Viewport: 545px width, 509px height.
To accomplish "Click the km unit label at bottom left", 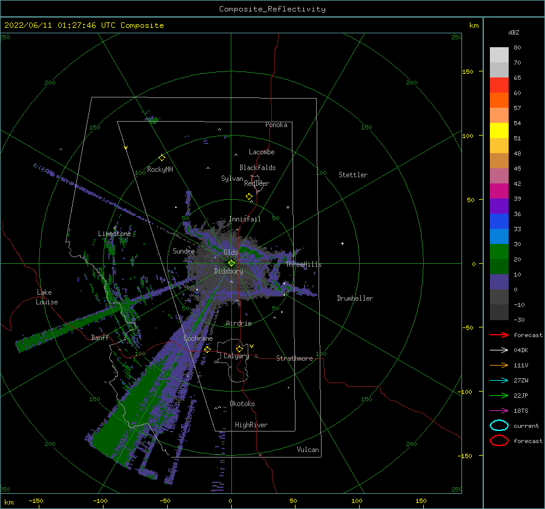I will (x=8, y=502).
